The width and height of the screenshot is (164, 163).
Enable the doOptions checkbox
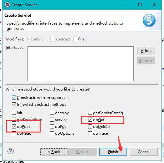coord(52,133)
